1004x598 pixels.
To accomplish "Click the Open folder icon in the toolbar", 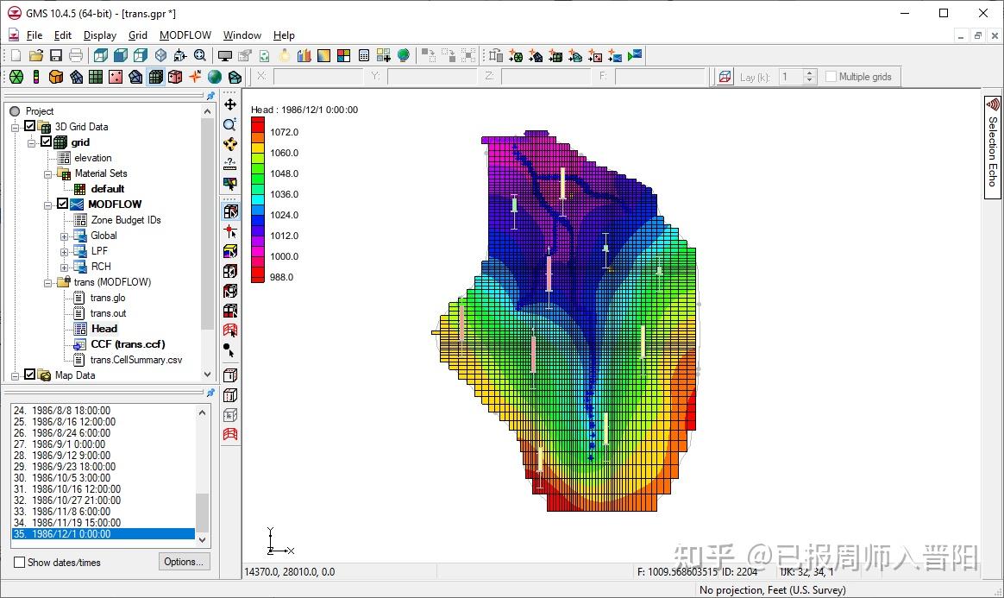I will 36,56.
